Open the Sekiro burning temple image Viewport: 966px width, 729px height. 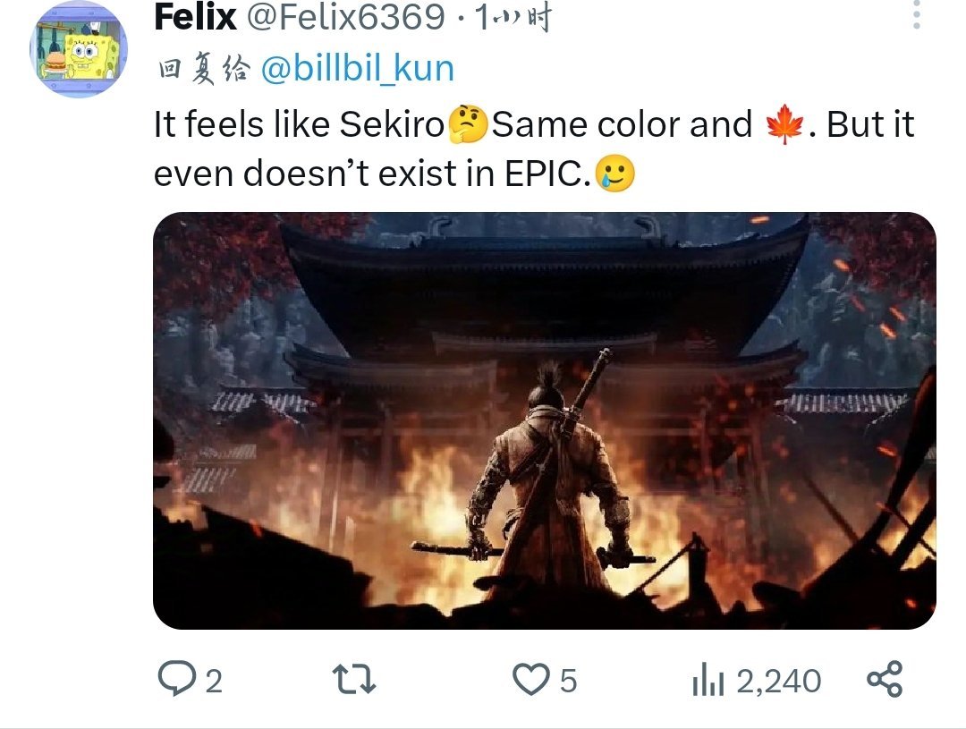[544, 420]
